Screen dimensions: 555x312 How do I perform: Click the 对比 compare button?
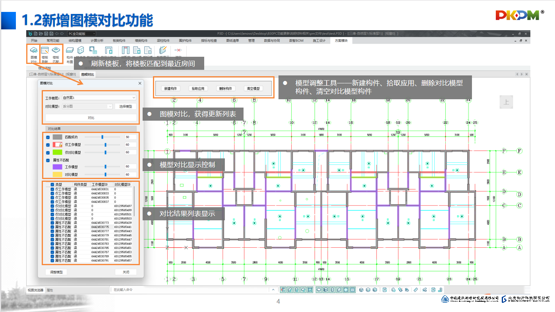tap(91, 117)
